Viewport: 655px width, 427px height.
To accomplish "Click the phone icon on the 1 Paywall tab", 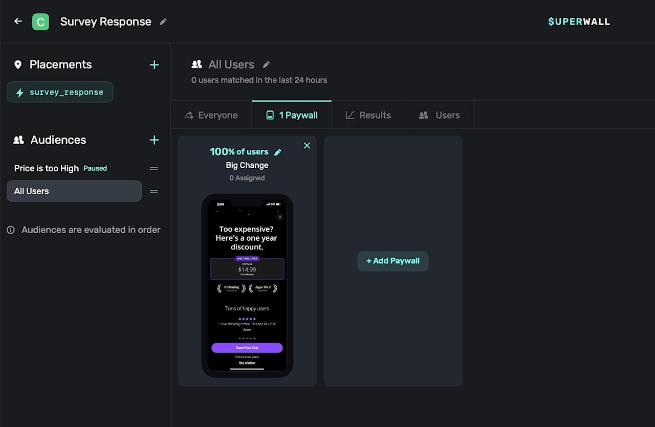I will pos(270,115).
